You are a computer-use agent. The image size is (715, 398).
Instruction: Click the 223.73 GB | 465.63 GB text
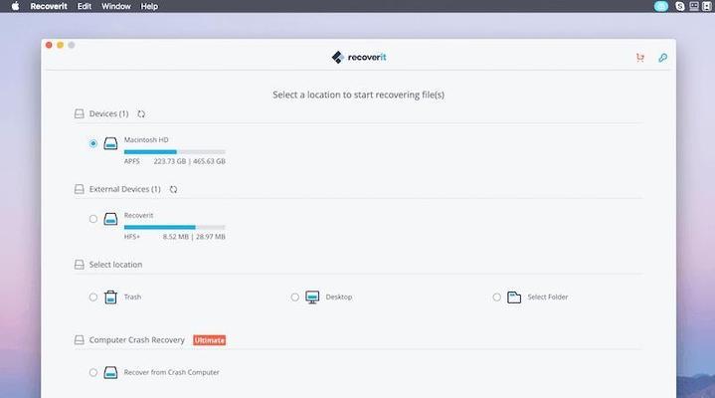pyautogui.click(x=189, y=161)
